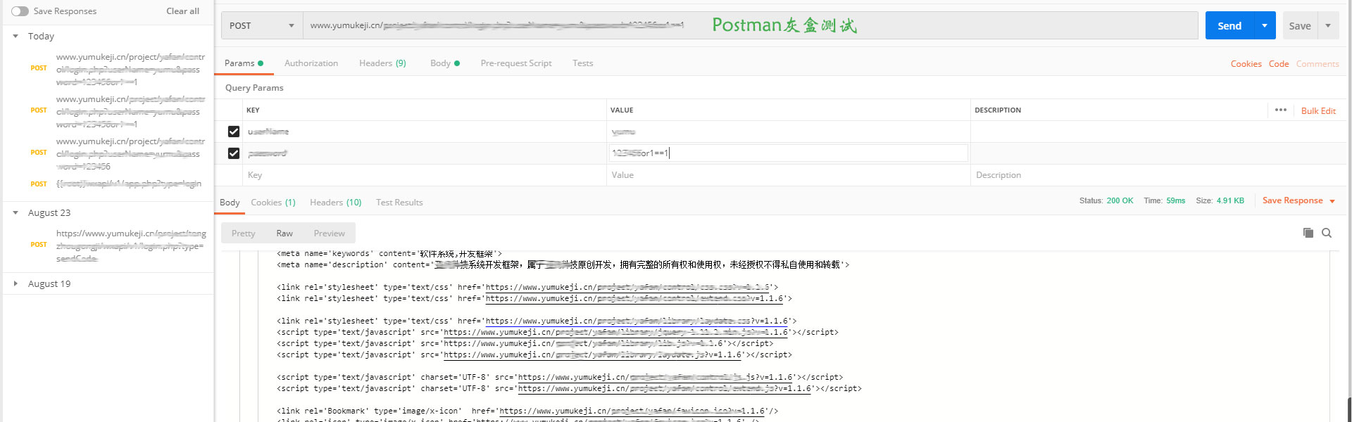Collapse the August 23 history group
1352x422 pixels.
[x=15, y=212]
